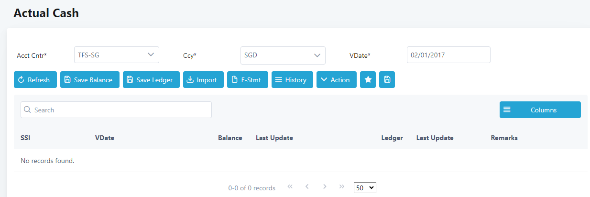590x197 pixels.
Task: Open the Ccy dropdown showing SGD
Action: click(x=282, y=55)
